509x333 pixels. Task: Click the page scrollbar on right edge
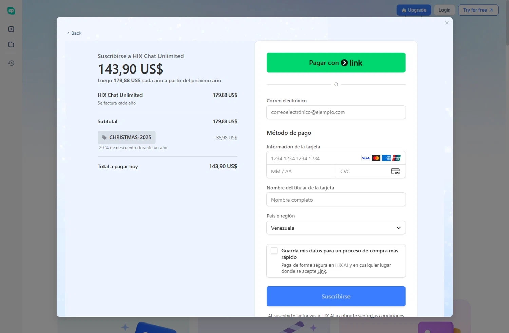[507, 22]
